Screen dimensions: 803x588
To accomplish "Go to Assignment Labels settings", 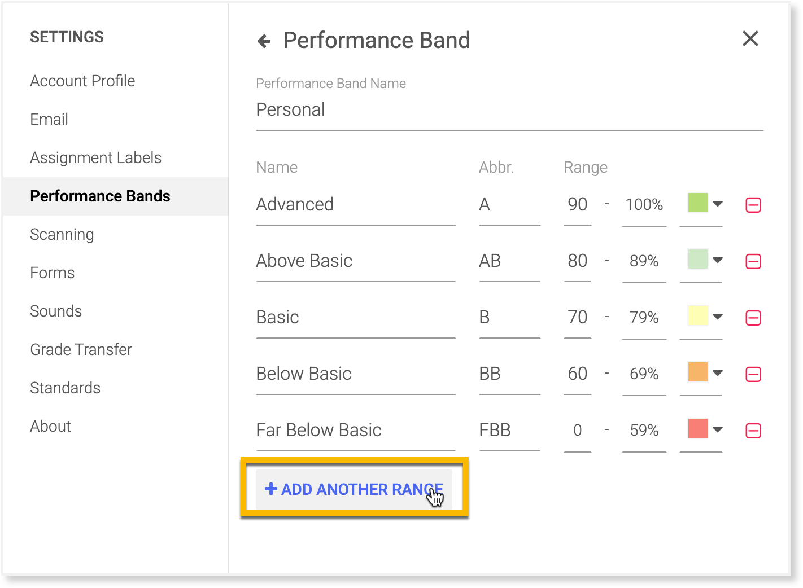I will pyautogui.click(x=95, y=158).
